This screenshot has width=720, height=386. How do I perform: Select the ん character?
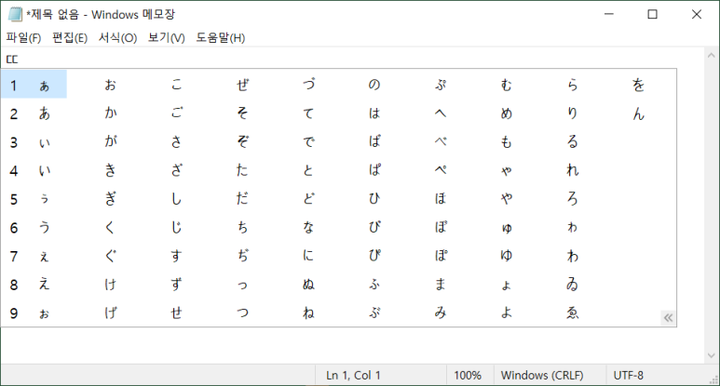pos(639,113)
